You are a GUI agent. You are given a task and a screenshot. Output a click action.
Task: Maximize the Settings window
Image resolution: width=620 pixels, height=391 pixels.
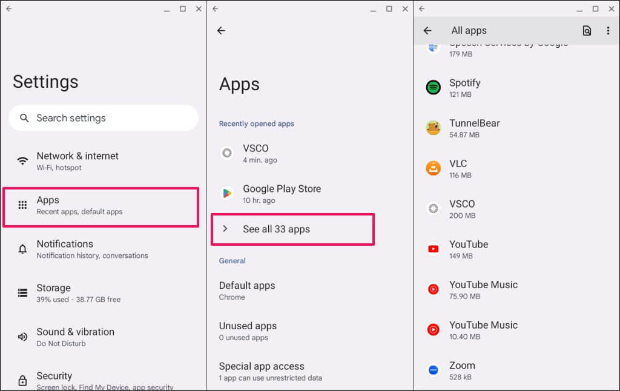coord(183,8)
